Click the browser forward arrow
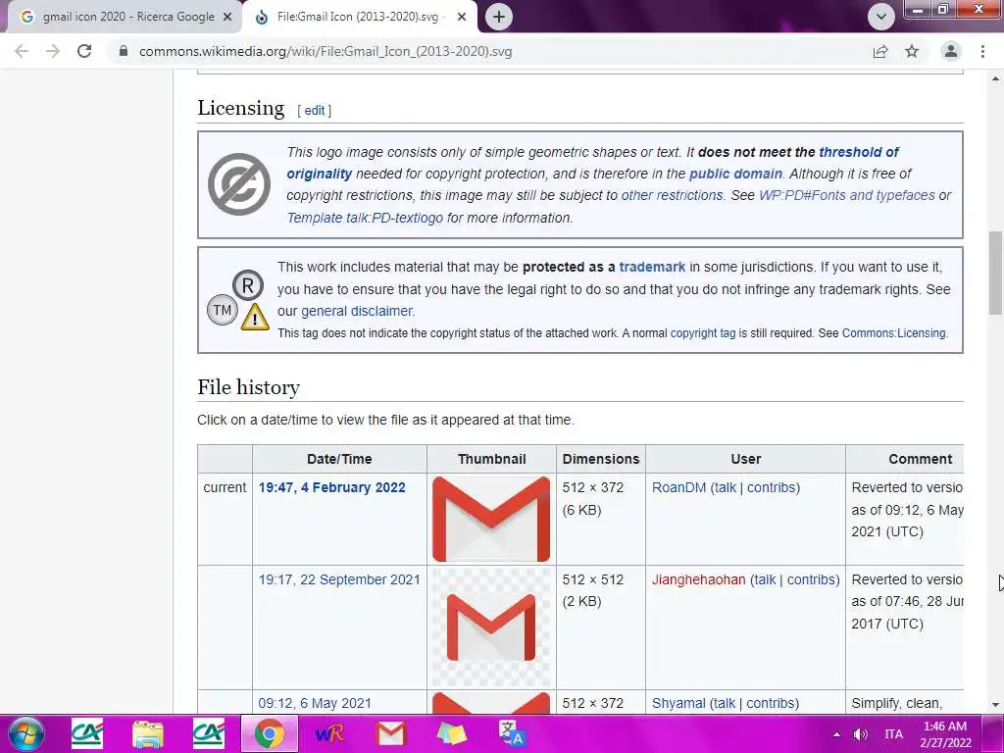Image resolution: width=1004 pixels, height=753 pixels. click(x=53, y=51)
